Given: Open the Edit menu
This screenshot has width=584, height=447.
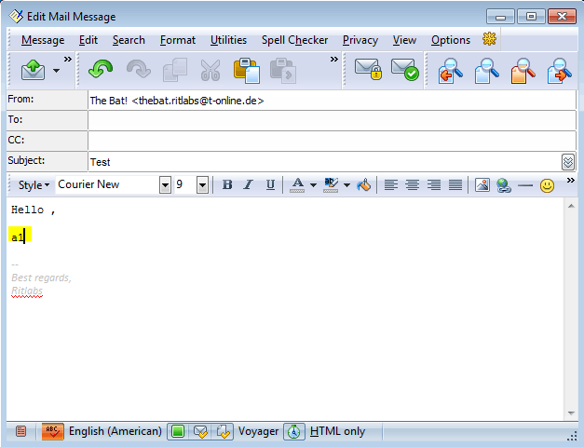Looking at the screenshot, I should [x=88, y=40].
